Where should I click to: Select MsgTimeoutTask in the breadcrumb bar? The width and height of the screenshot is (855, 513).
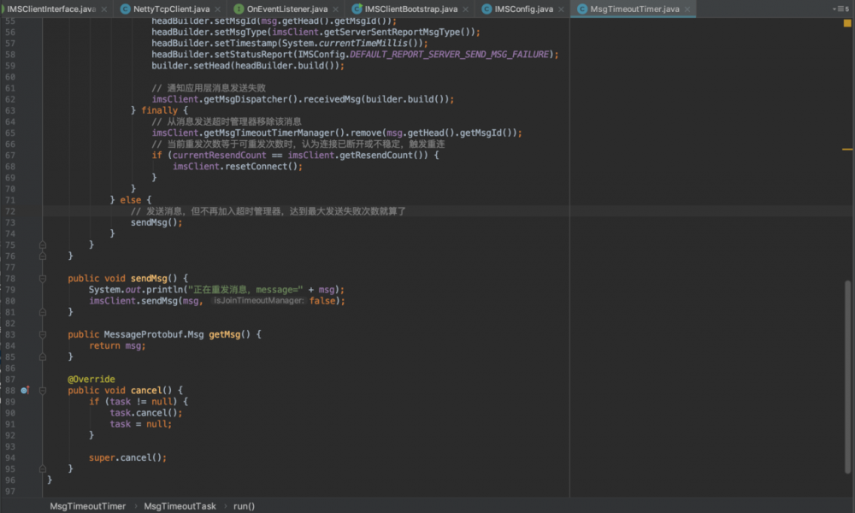180,506
